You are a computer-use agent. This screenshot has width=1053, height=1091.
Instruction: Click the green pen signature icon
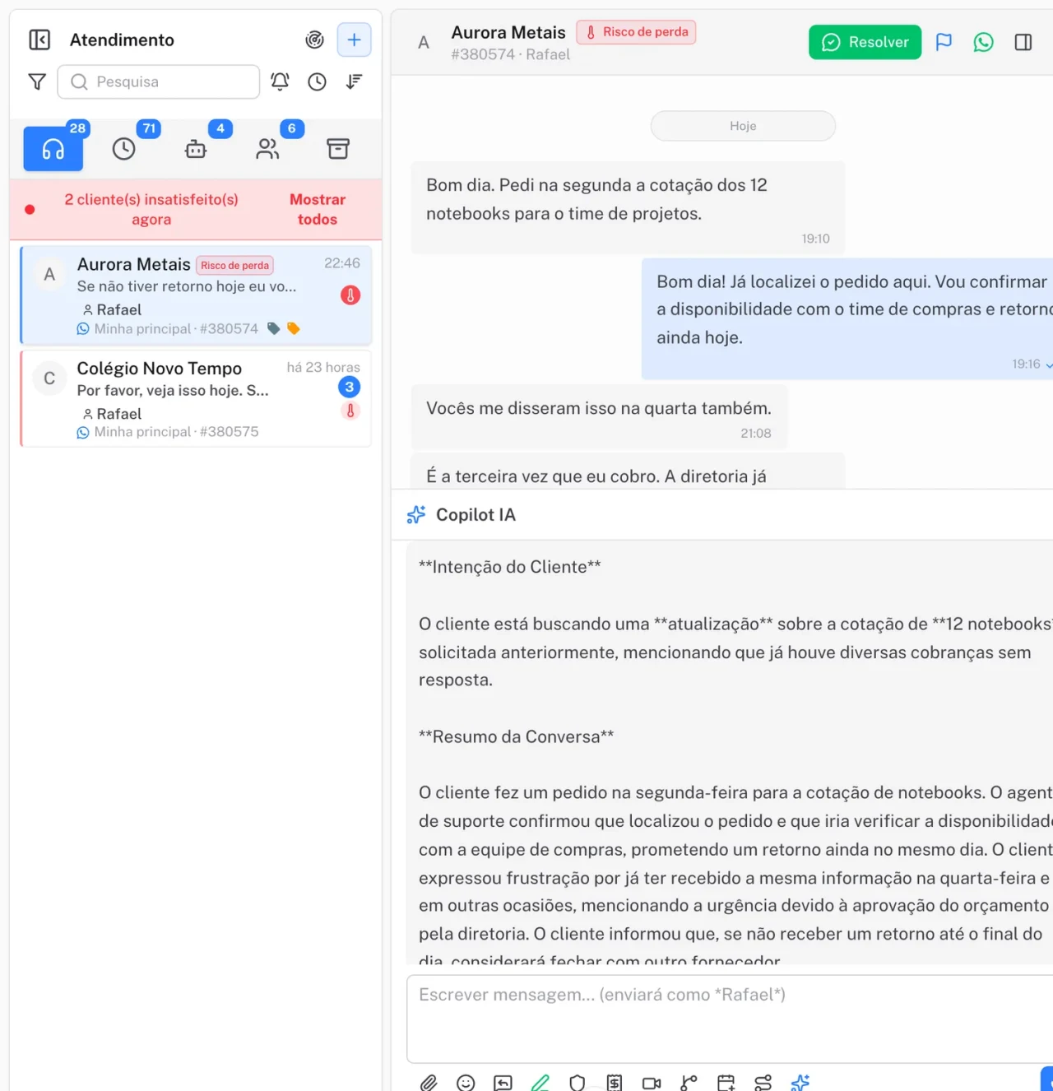tap(540, 1083)
